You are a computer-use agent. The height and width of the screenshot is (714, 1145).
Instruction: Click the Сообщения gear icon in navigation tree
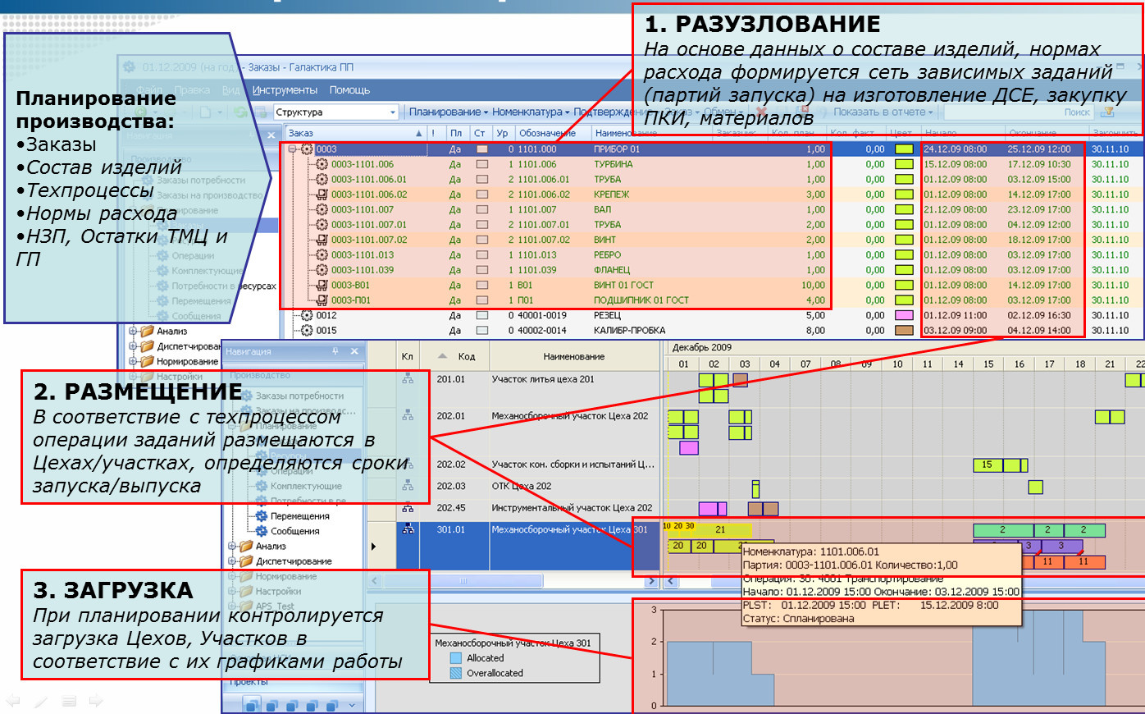262,531
